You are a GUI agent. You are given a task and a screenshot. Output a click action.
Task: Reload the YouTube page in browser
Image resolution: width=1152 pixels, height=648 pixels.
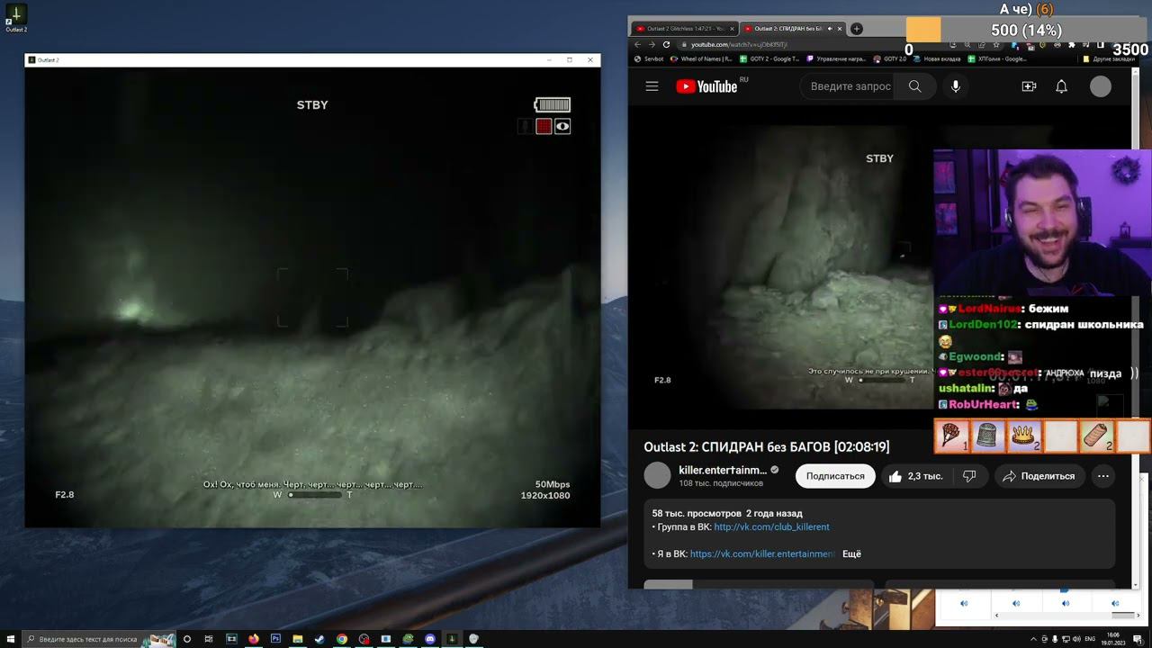pyautogui.click(x=666, y=44)
